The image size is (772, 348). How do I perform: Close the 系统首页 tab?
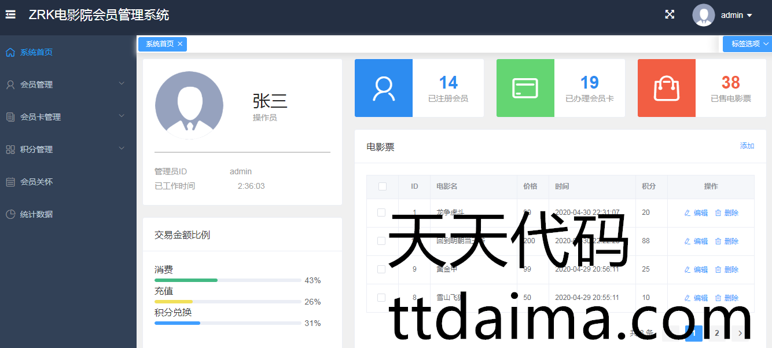click(x=180, y=44)
